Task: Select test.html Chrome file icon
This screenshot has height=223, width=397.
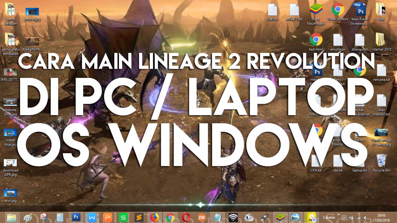Action: click(316, 42)
